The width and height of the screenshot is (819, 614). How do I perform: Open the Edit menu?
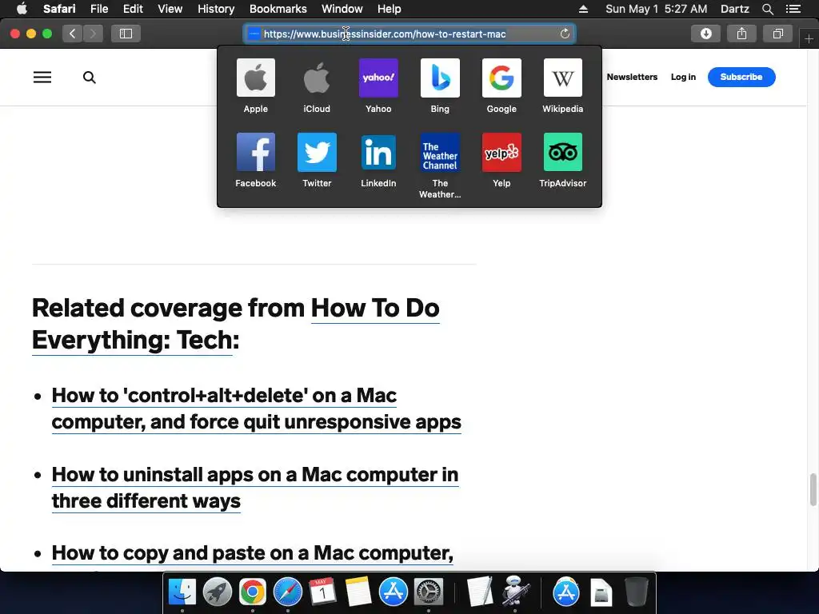point(133,9)
